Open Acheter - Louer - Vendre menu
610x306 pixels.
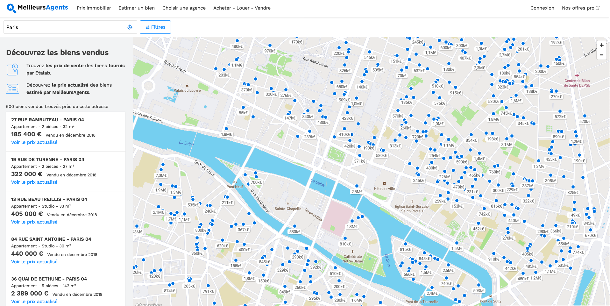242,8
